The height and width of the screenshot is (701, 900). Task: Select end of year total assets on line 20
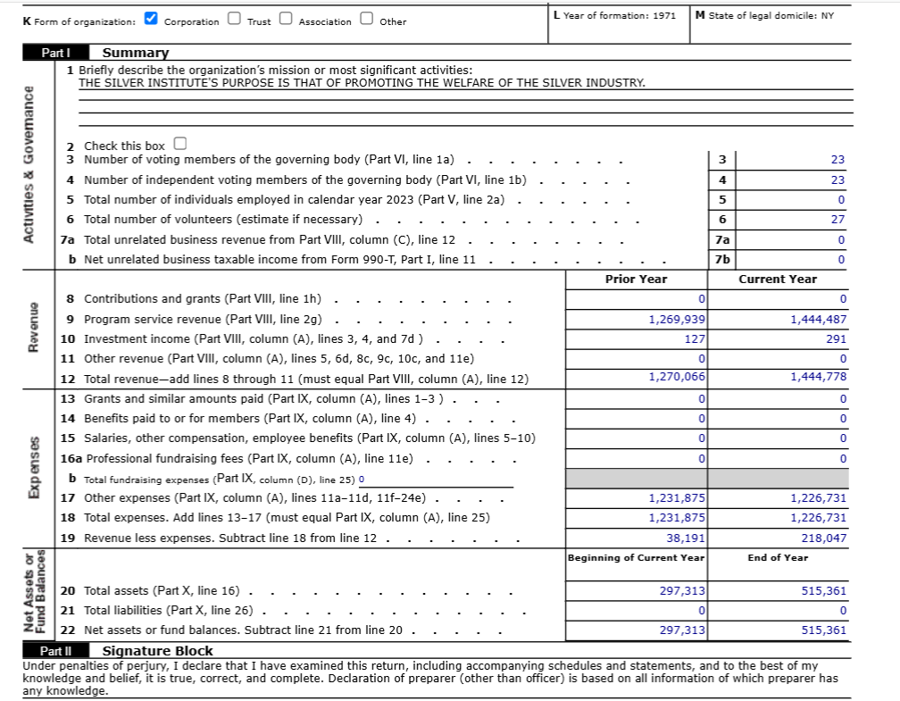point(823,591)
